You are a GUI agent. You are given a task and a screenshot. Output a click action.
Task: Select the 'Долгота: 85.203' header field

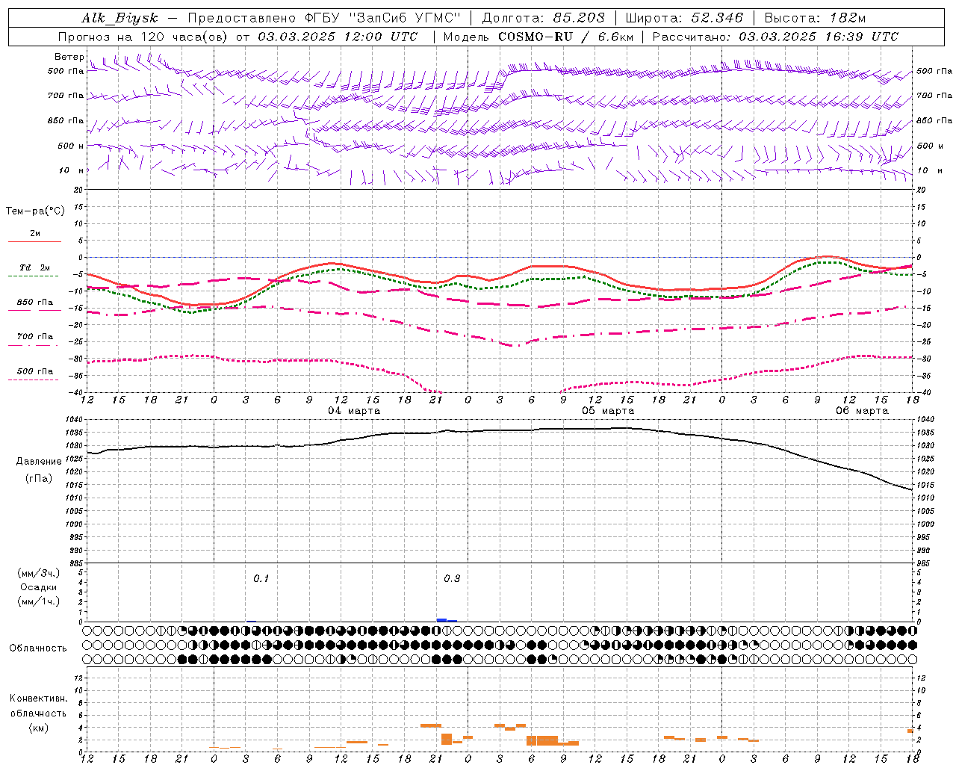click(543, 18)
